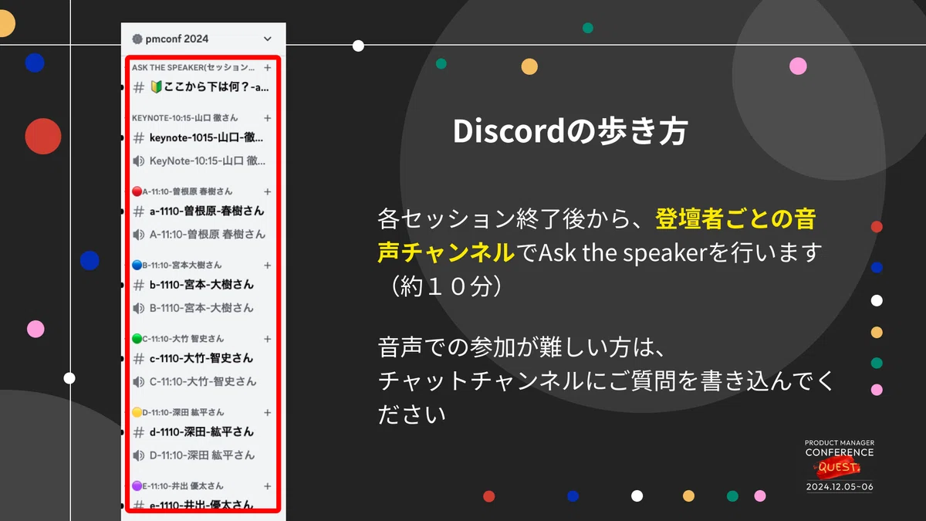Screen dimensions: 926x521
Task: Collapse the A-11:10-曽根原 春樹さん category
Action: (x=182, y=191)
